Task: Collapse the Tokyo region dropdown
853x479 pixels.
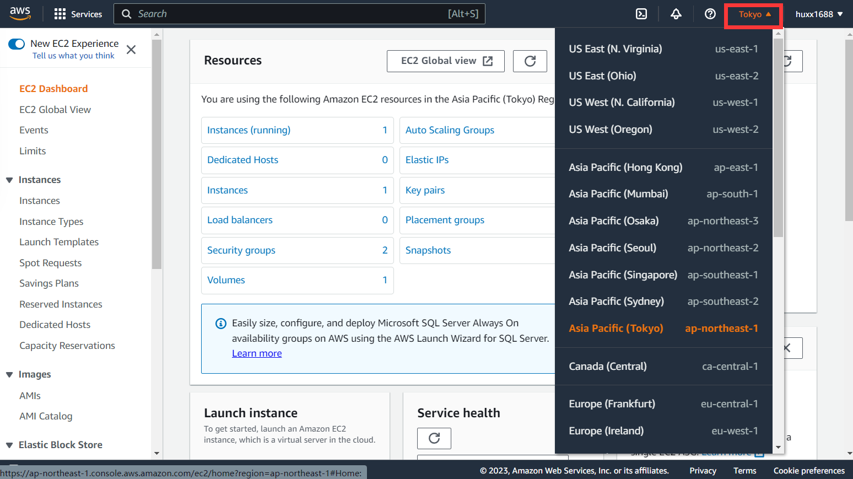Action: click(x=754, y=14)
